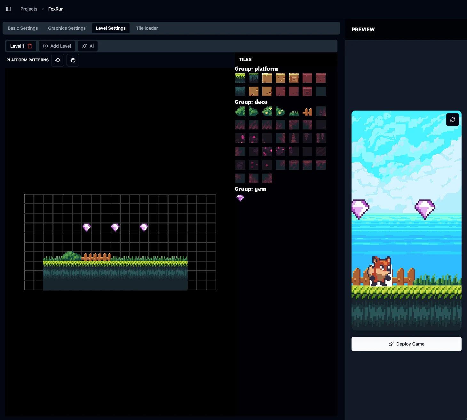467x420 pixels.
Task: Click the middle gem on the level grid
Action: pyautogui.click(x=115, y=228)
